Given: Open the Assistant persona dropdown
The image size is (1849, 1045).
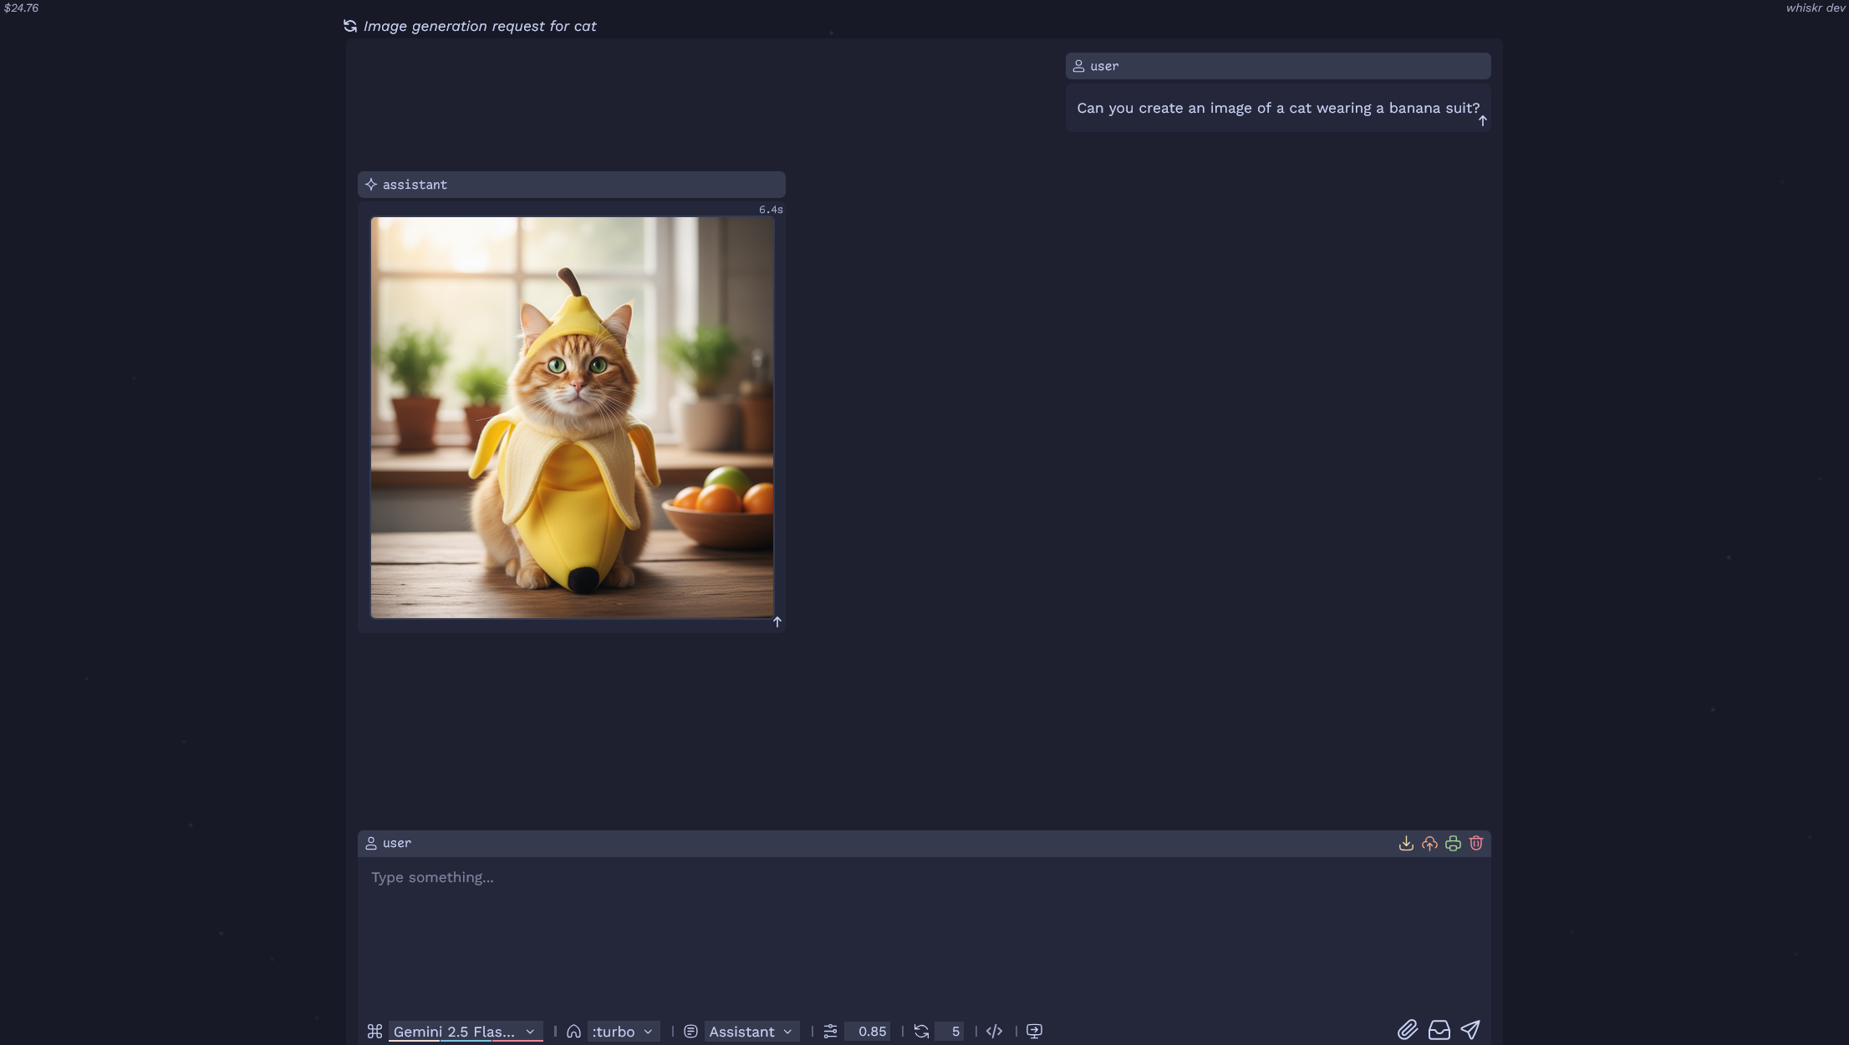Looking at the screenshot, I should [750, 1032].
